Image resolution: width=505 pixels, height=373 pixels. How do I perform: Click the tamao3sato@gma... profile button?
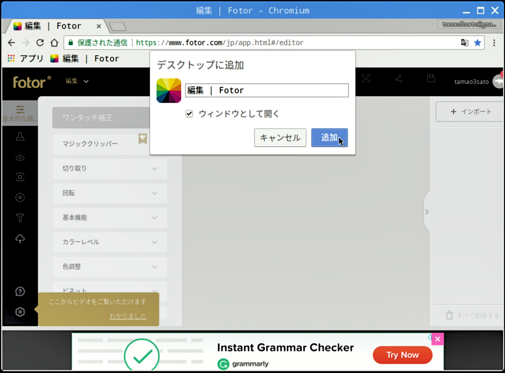click(x=469, y=25)
